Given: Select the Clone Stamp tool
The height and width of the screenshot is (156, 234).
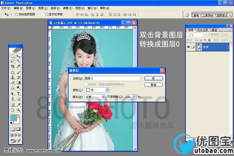Looking at the screenshot, I should click(x=13, y=78).
